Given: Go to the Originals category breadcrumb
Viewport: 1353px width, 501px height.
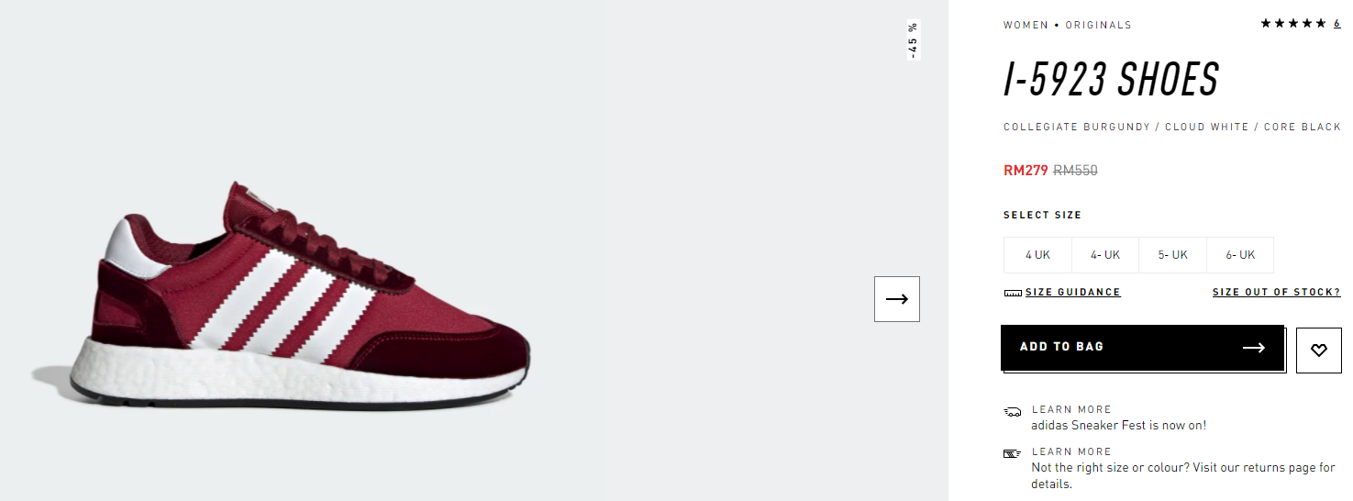Looking at the screenshot, I should pos(1098,25).
